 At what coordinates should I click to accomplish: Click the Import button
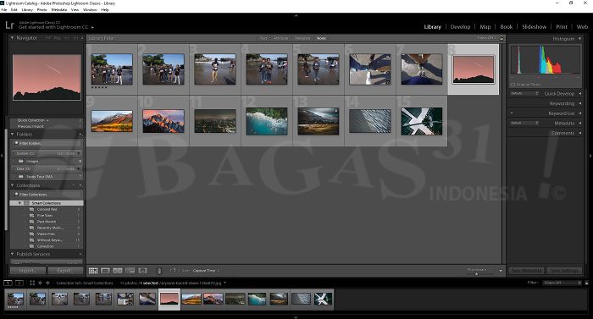28,271
